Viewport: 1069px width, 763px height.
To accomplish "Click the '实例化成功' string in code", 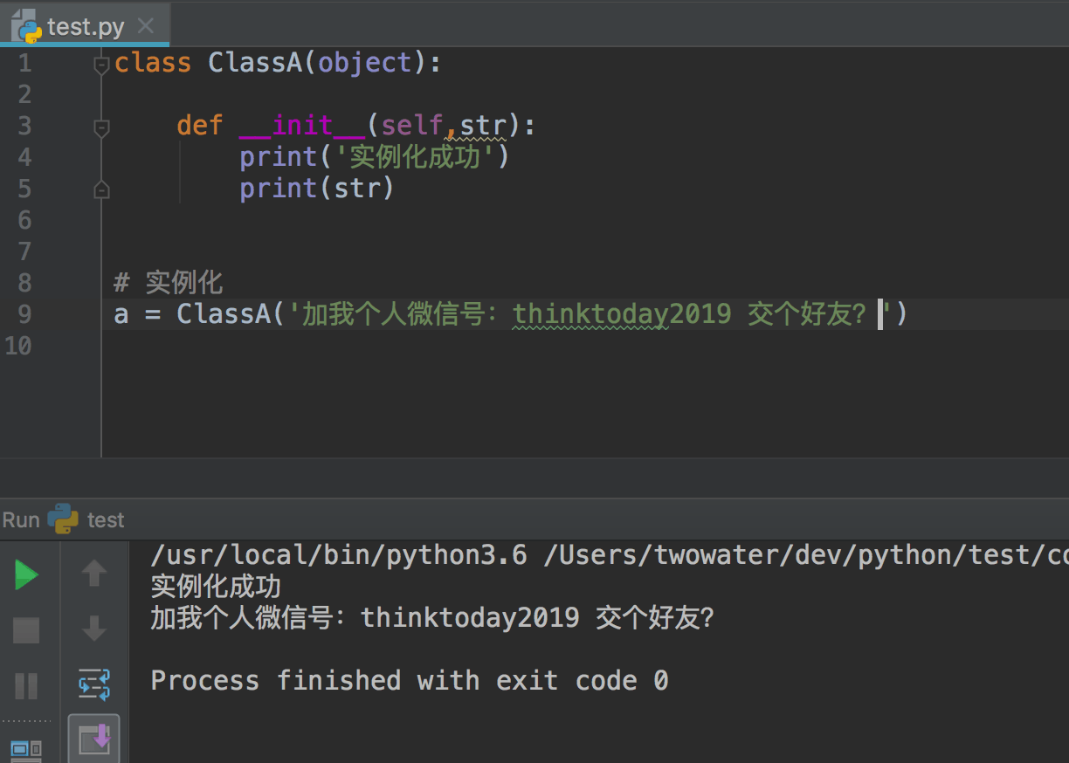I will [414, 157].
